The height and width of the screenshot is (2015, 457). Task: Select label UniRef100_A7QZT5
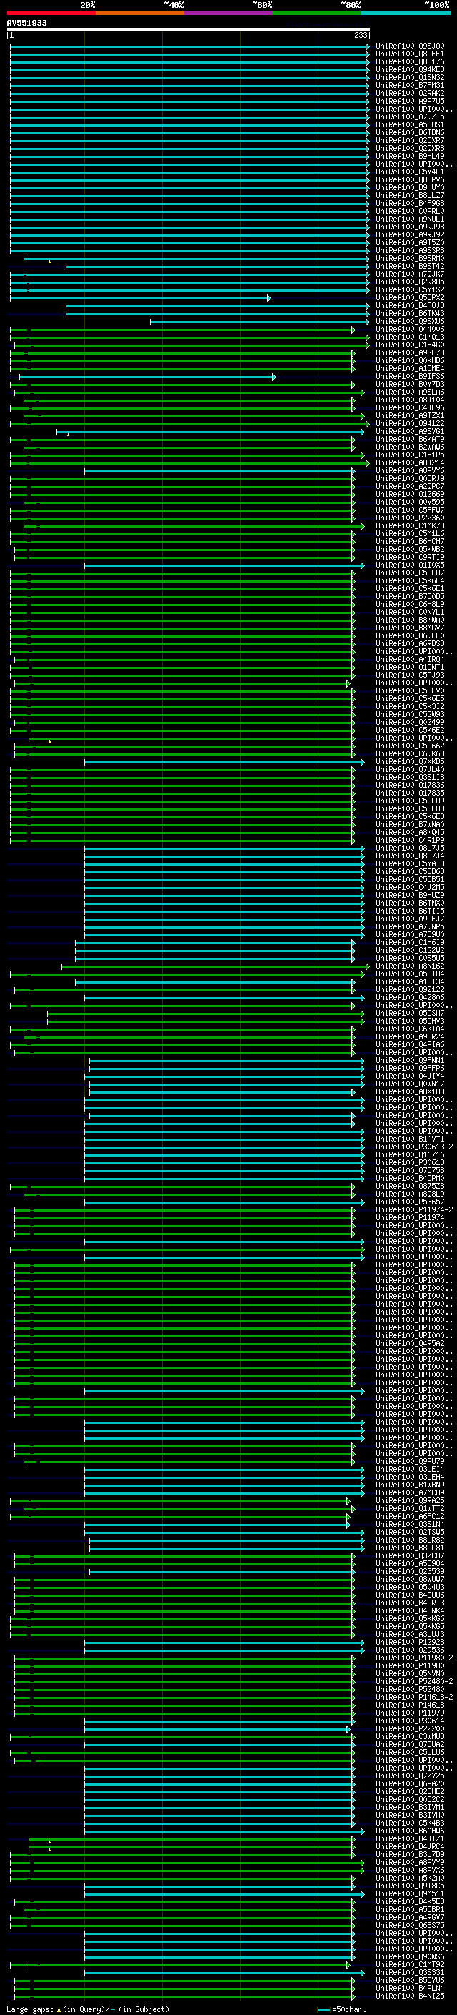(410, 117)
